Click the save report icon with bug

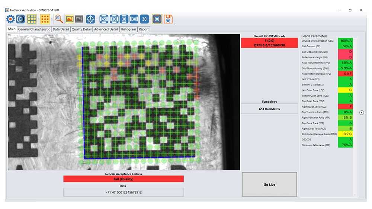tap(168, 19)
